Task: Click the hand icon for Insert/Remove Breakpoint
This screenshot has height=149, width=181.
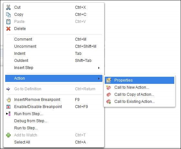Action: [x=8, y=100]
